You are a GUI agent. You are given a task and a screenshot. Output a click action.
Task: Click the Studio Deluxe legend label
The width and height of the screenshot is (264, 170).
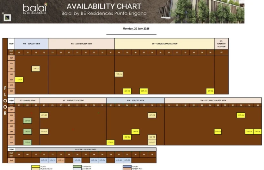click(x=46, y=169)
